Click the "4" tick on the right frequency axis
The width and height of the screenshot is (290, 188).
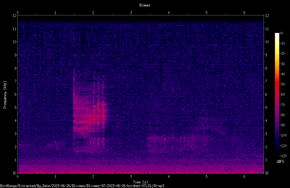266,120
